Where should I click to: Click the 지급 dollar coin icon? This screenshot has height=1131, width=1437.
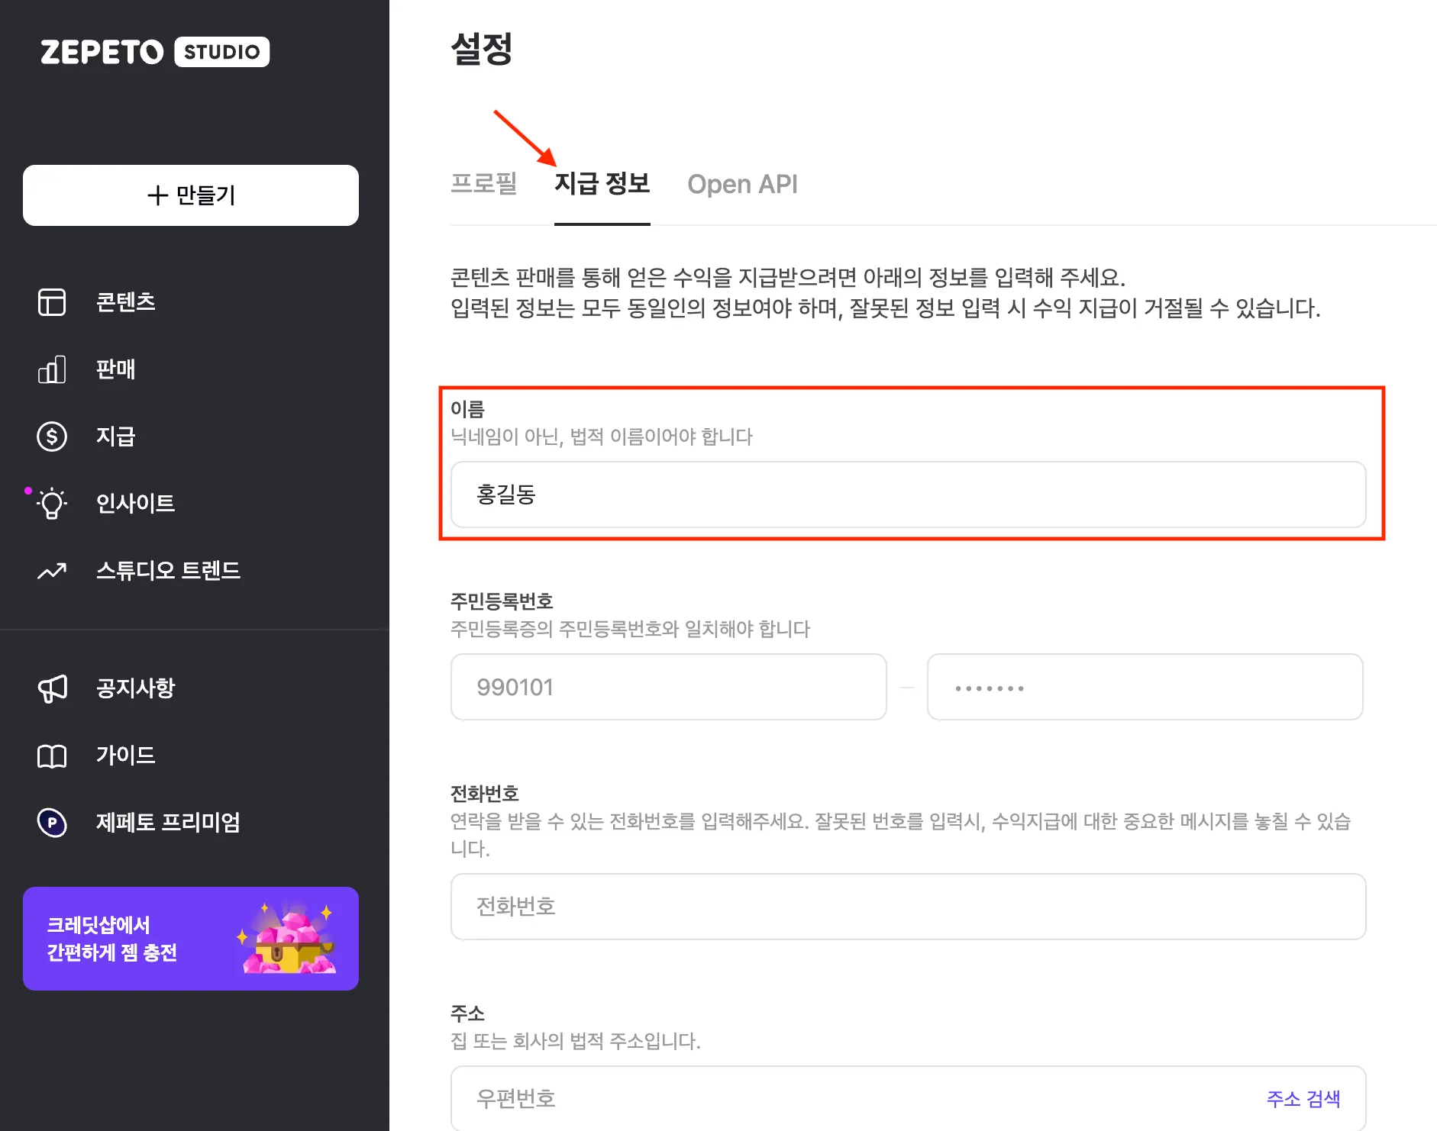[x=52, y=437]
